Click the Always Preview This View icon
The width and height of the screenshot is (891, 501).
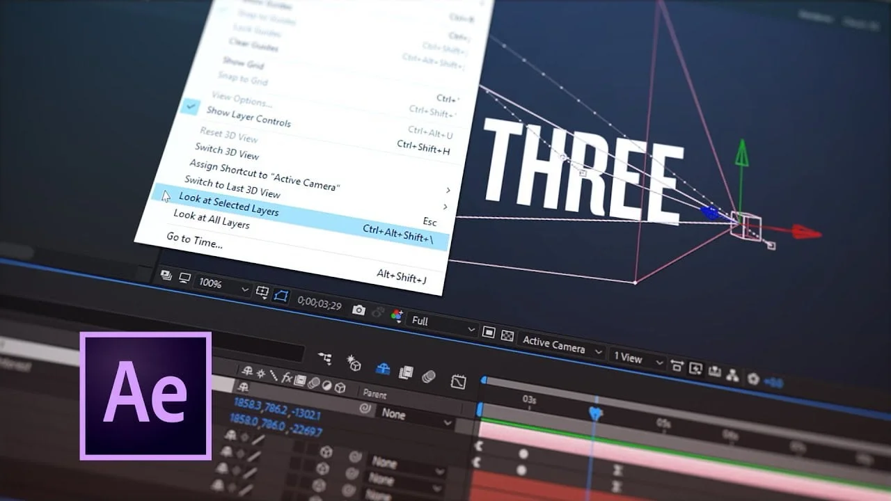coord(166,276)
